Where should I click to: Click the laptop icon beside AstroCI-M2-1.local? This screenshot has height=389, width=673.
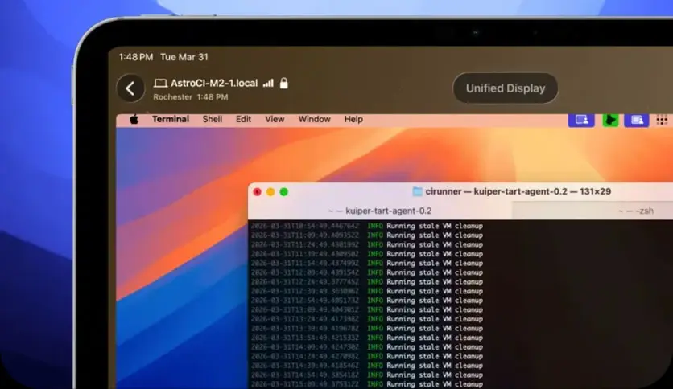(160, 83)
